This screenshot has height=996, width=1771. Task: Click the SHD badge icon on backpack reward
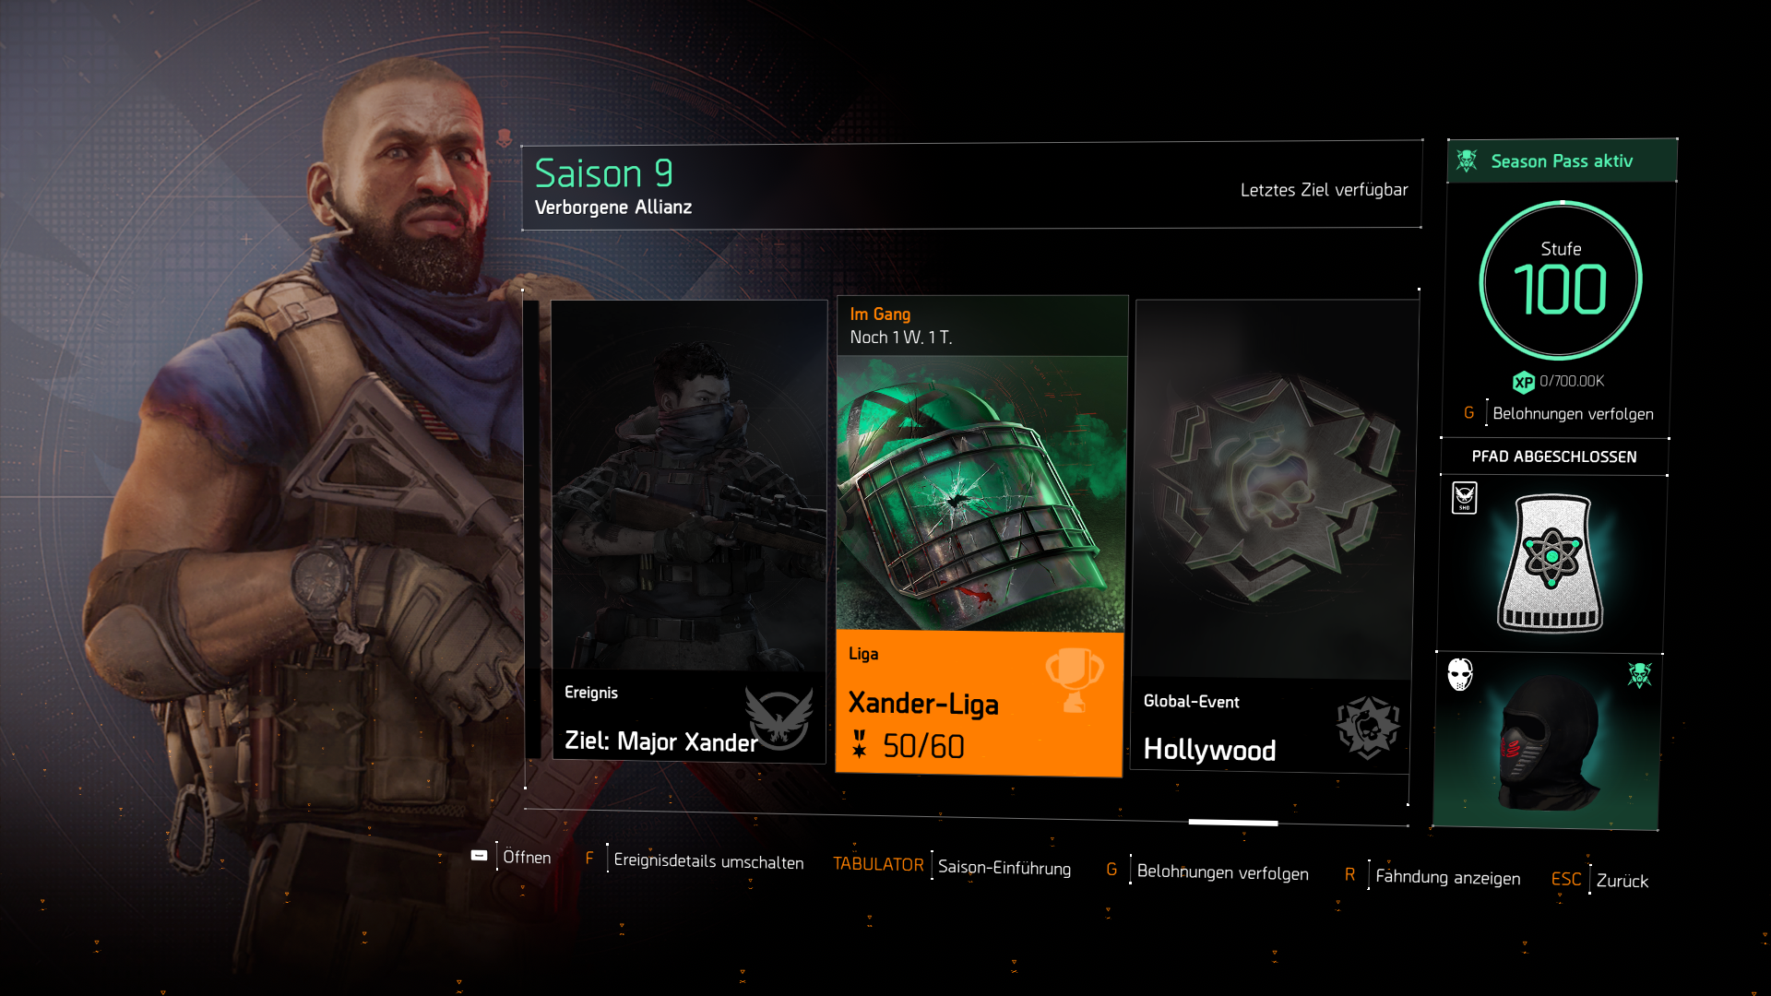click(1465, 498)
